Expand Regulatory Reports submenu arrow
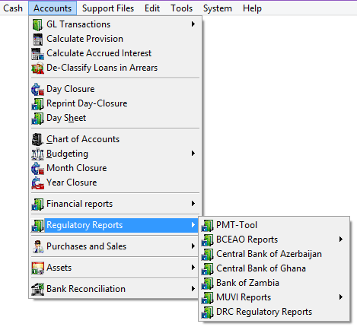Screen dimensions: 357x330 [193, 225]
